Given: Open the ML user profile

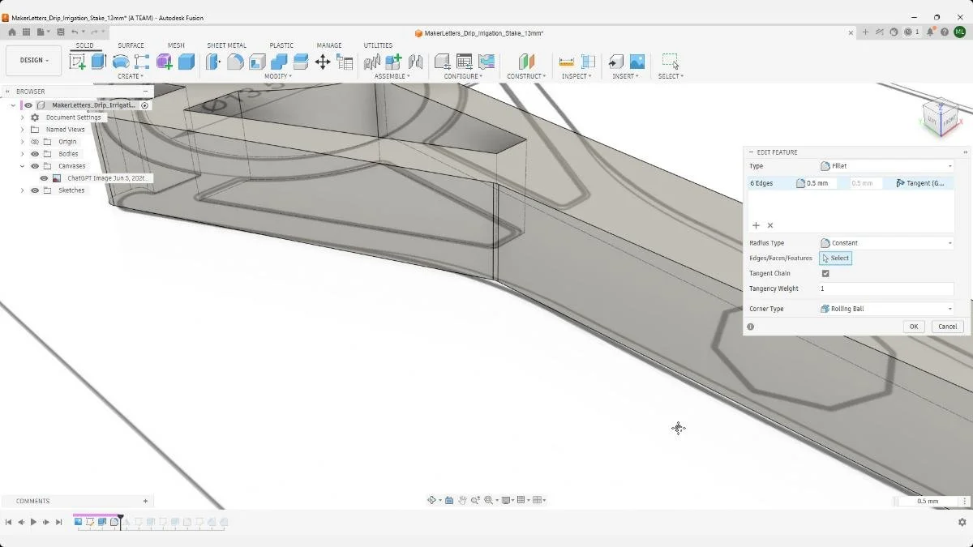Looking at the screenshot, I should click(960, 32).
